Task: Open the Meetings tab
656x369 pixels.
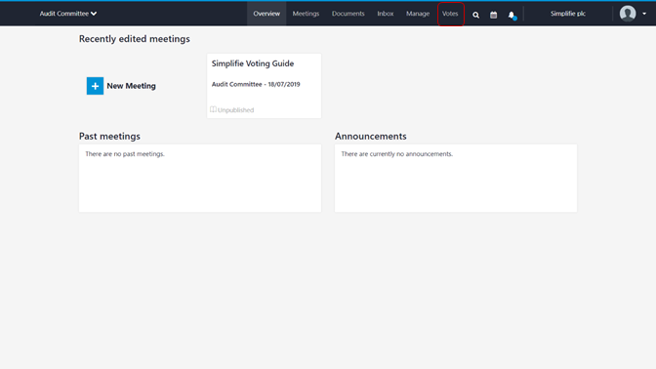Action: [x=306, y=14]
